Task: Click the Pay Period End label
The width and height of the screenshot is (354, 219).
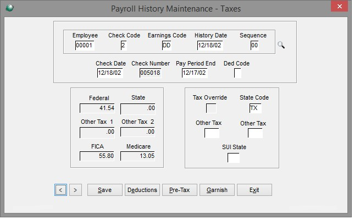Action: pos(196,63)
